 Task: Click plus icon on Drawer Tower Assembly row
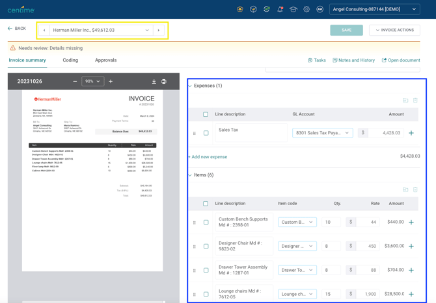click(x=411, y=271)
